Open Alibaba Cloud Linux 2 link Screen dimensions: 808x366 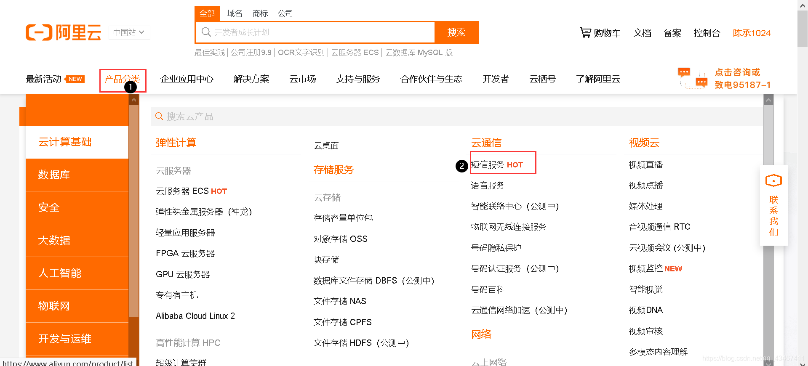[x=195, y=316]
